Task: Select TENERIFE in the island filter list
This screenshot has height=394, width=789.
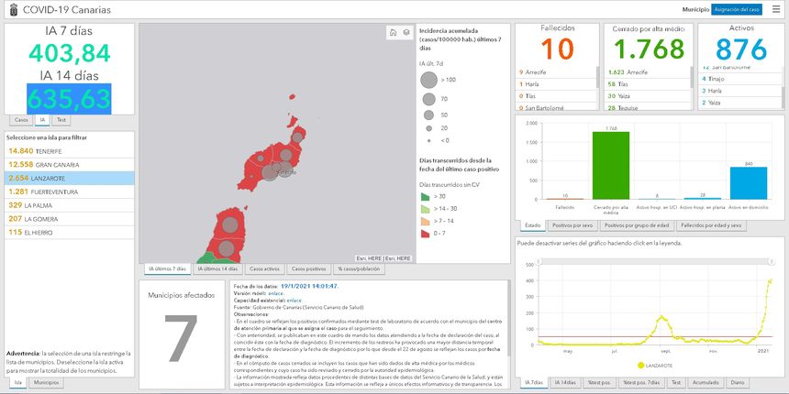Action: 37,150
